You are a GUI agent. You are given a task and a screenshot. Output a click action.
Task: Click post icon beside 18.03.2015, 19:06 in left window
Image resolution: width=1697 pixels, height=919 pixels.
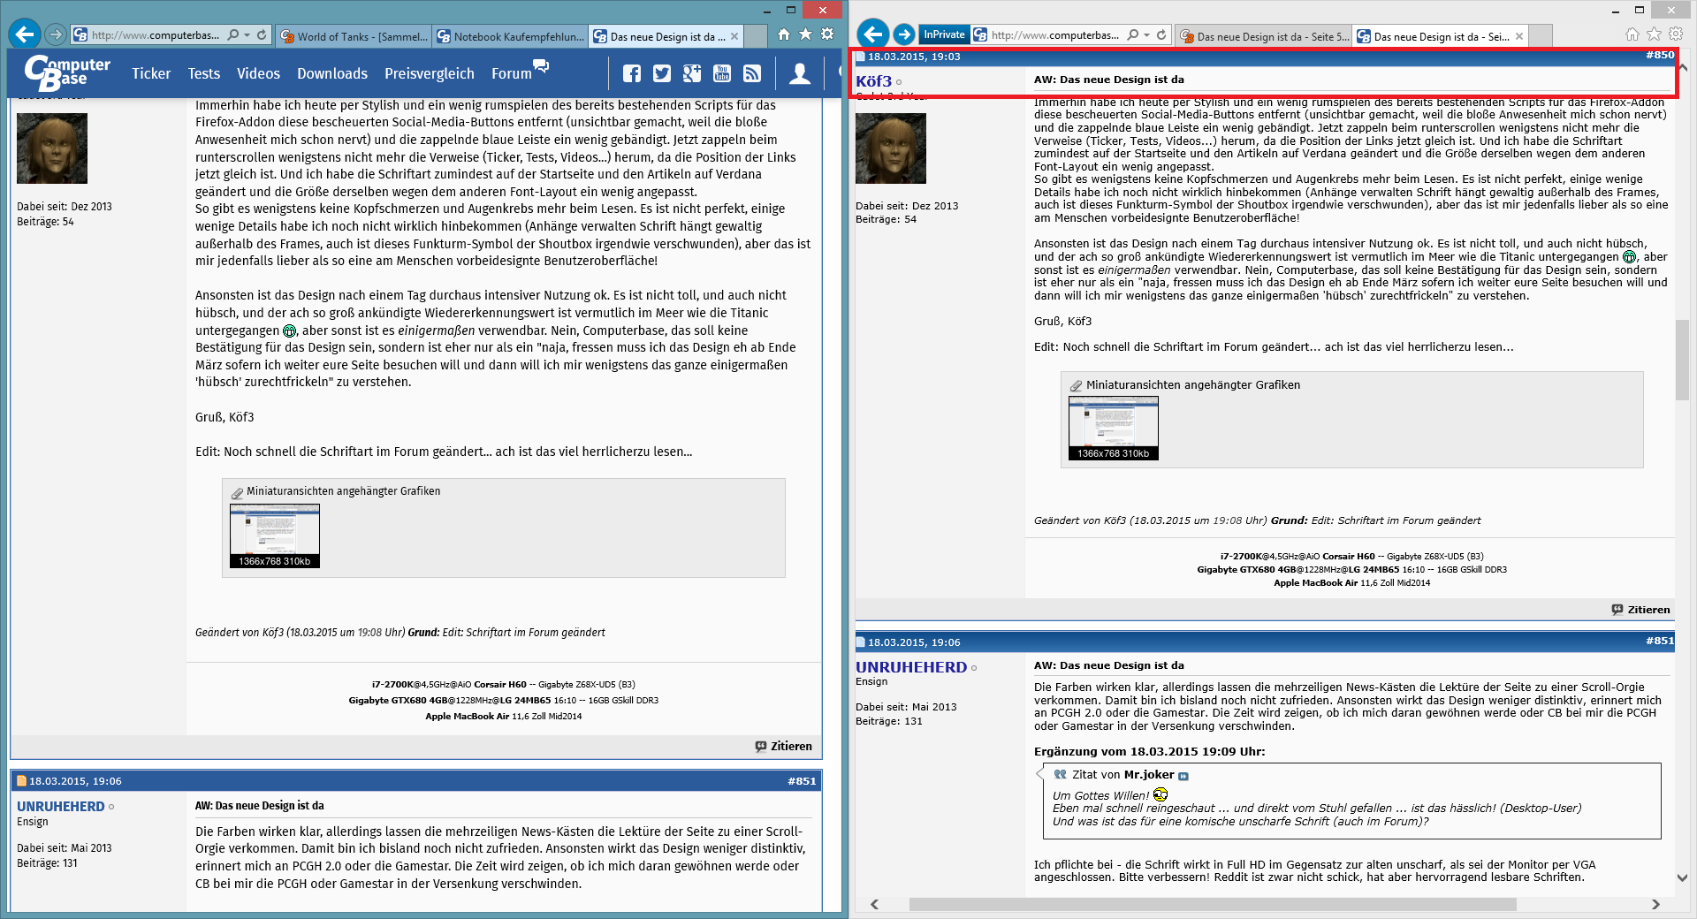tap(22, 781)
